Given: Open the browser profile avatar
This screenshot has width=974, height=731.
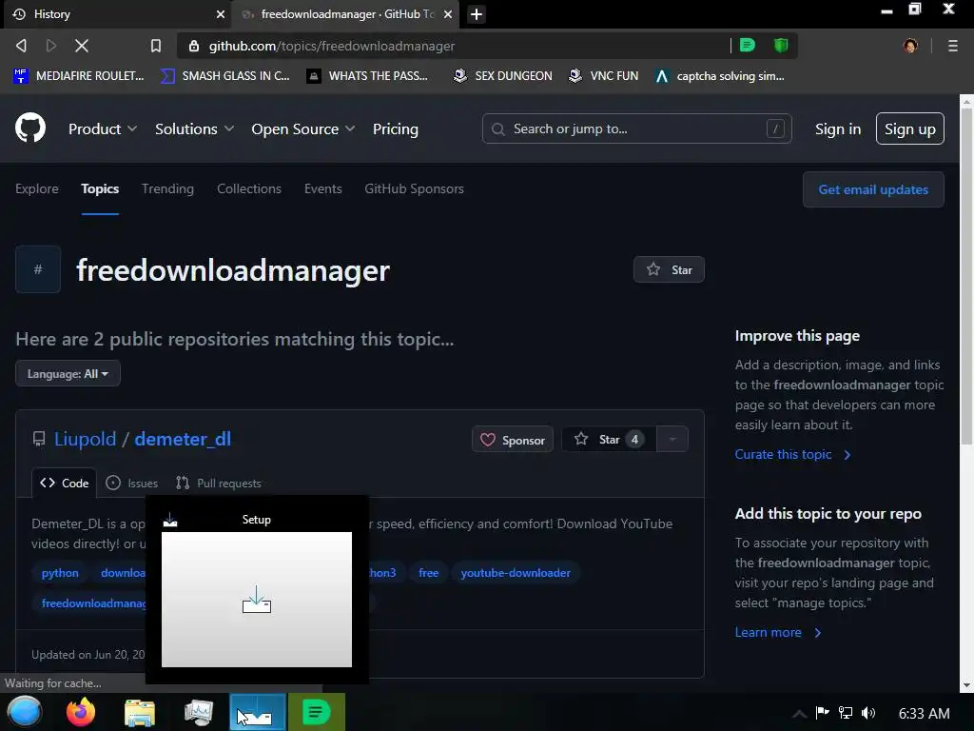Looking at the screenshot, I should pos(910,46).
